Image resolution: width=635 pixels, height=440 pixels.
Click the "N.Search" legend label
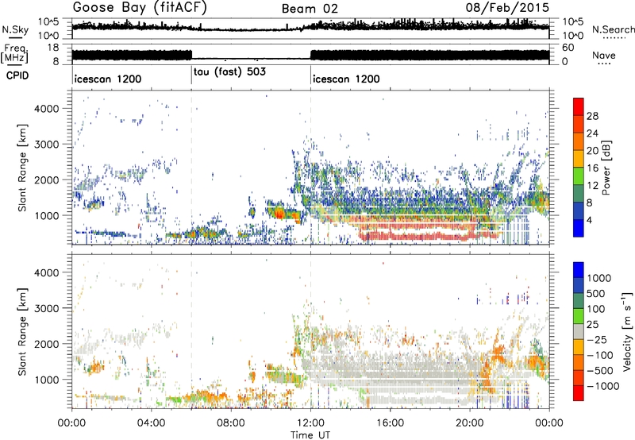click(613, 29)
